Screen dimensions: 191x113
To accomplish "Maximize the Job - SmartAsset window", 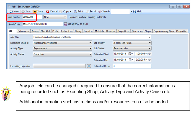I will pyautogui.click(x=179, y=7).
